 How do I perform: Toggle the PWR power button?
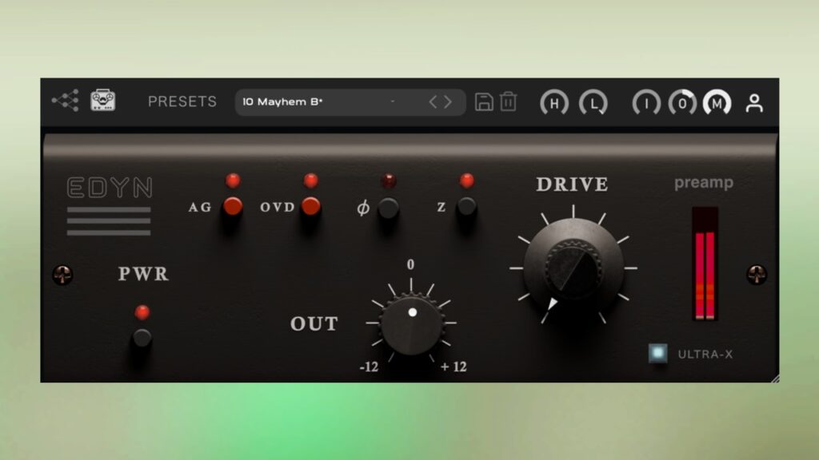coord(142,338)
